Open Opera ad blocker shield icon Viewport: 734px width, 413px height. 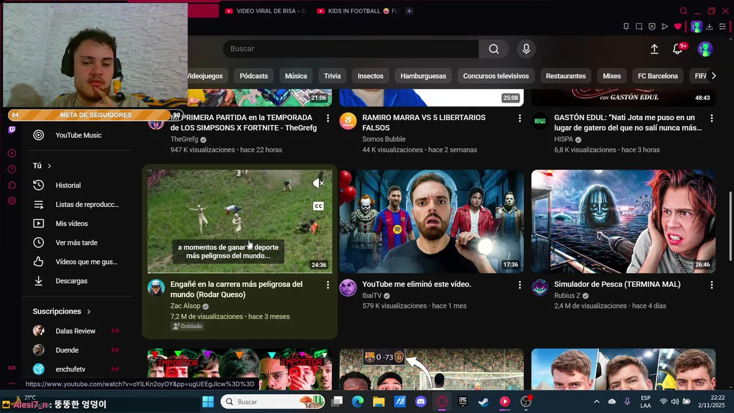pyautogui.click(x=652, y=26)
